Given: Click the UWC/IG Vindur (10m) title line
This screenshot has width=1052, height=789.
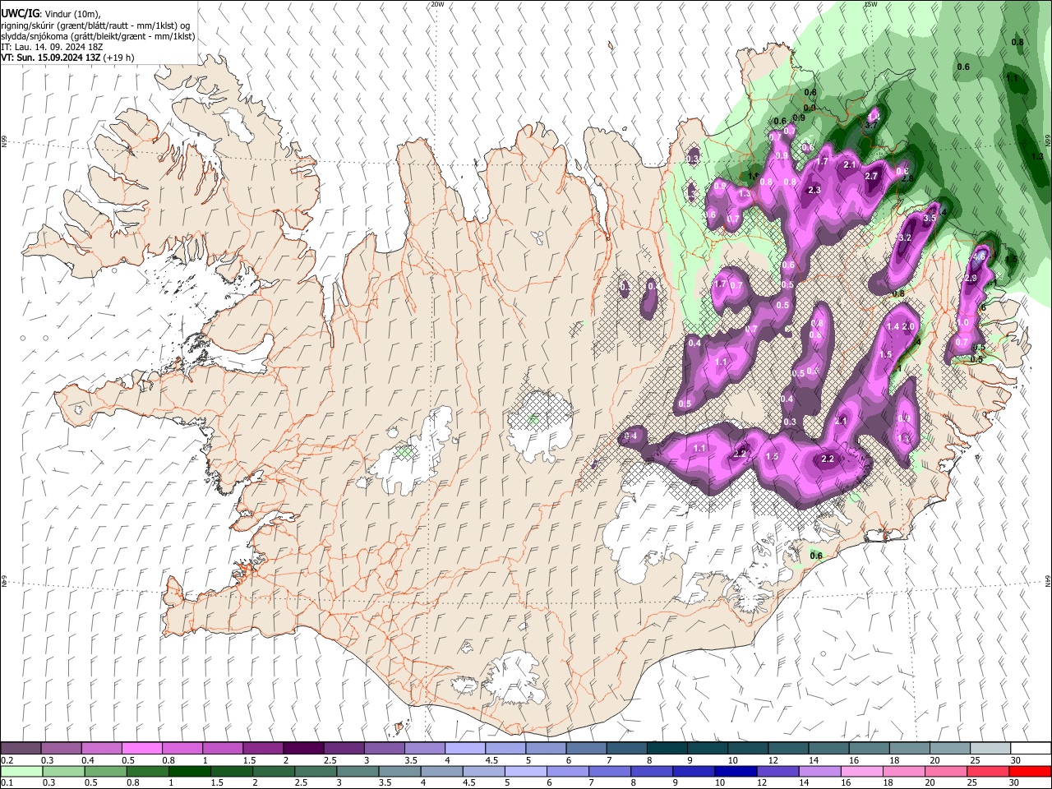Looking at the screenshot, I should coord(50,14).
